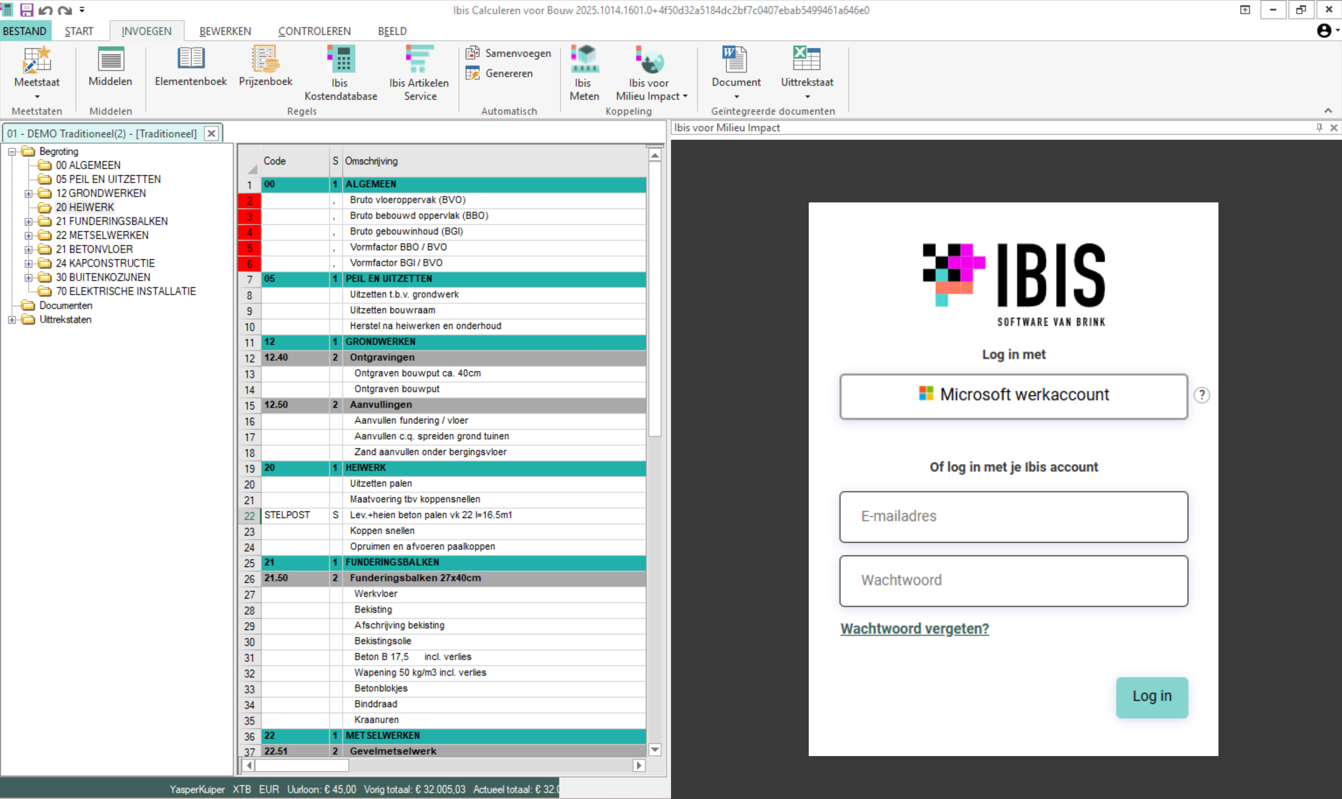1342x799 pixels.
Task: Click the save icon in quick access toolbar
Action: click(x=26, y=10)
